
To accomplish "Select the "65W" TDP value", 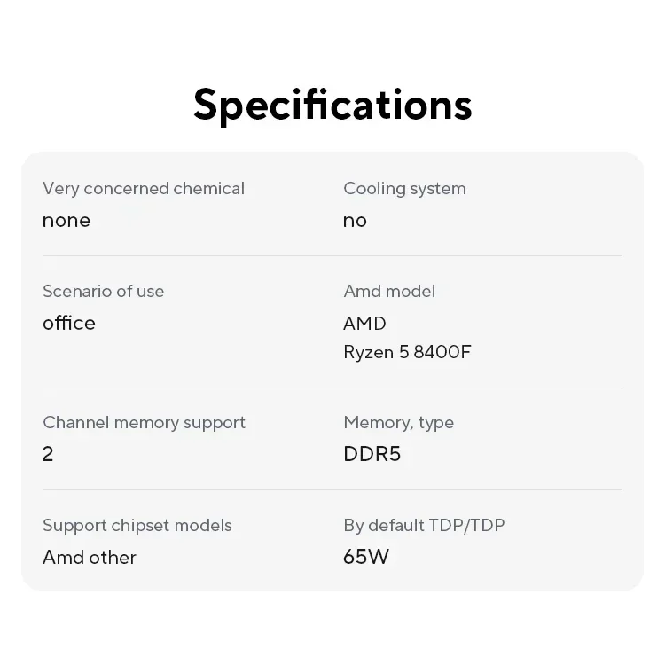I will click(366, 557).
